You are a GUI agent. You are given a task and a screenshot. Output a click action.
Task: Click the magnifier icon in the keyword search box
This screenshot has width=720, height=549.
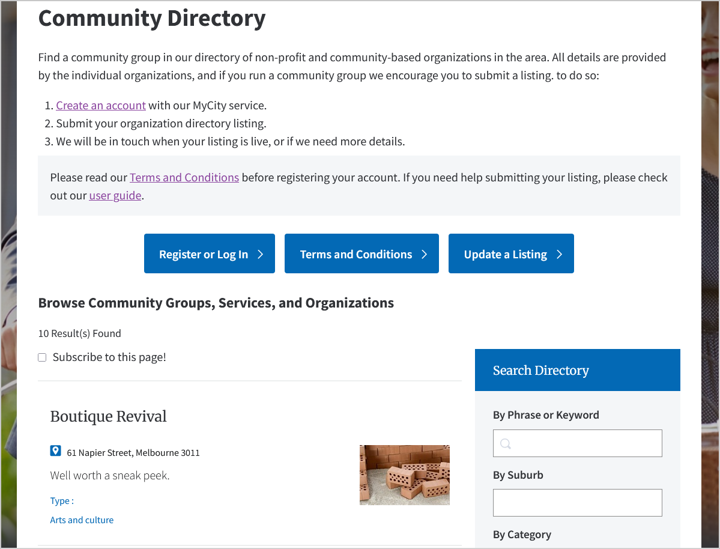pos(505,443)
